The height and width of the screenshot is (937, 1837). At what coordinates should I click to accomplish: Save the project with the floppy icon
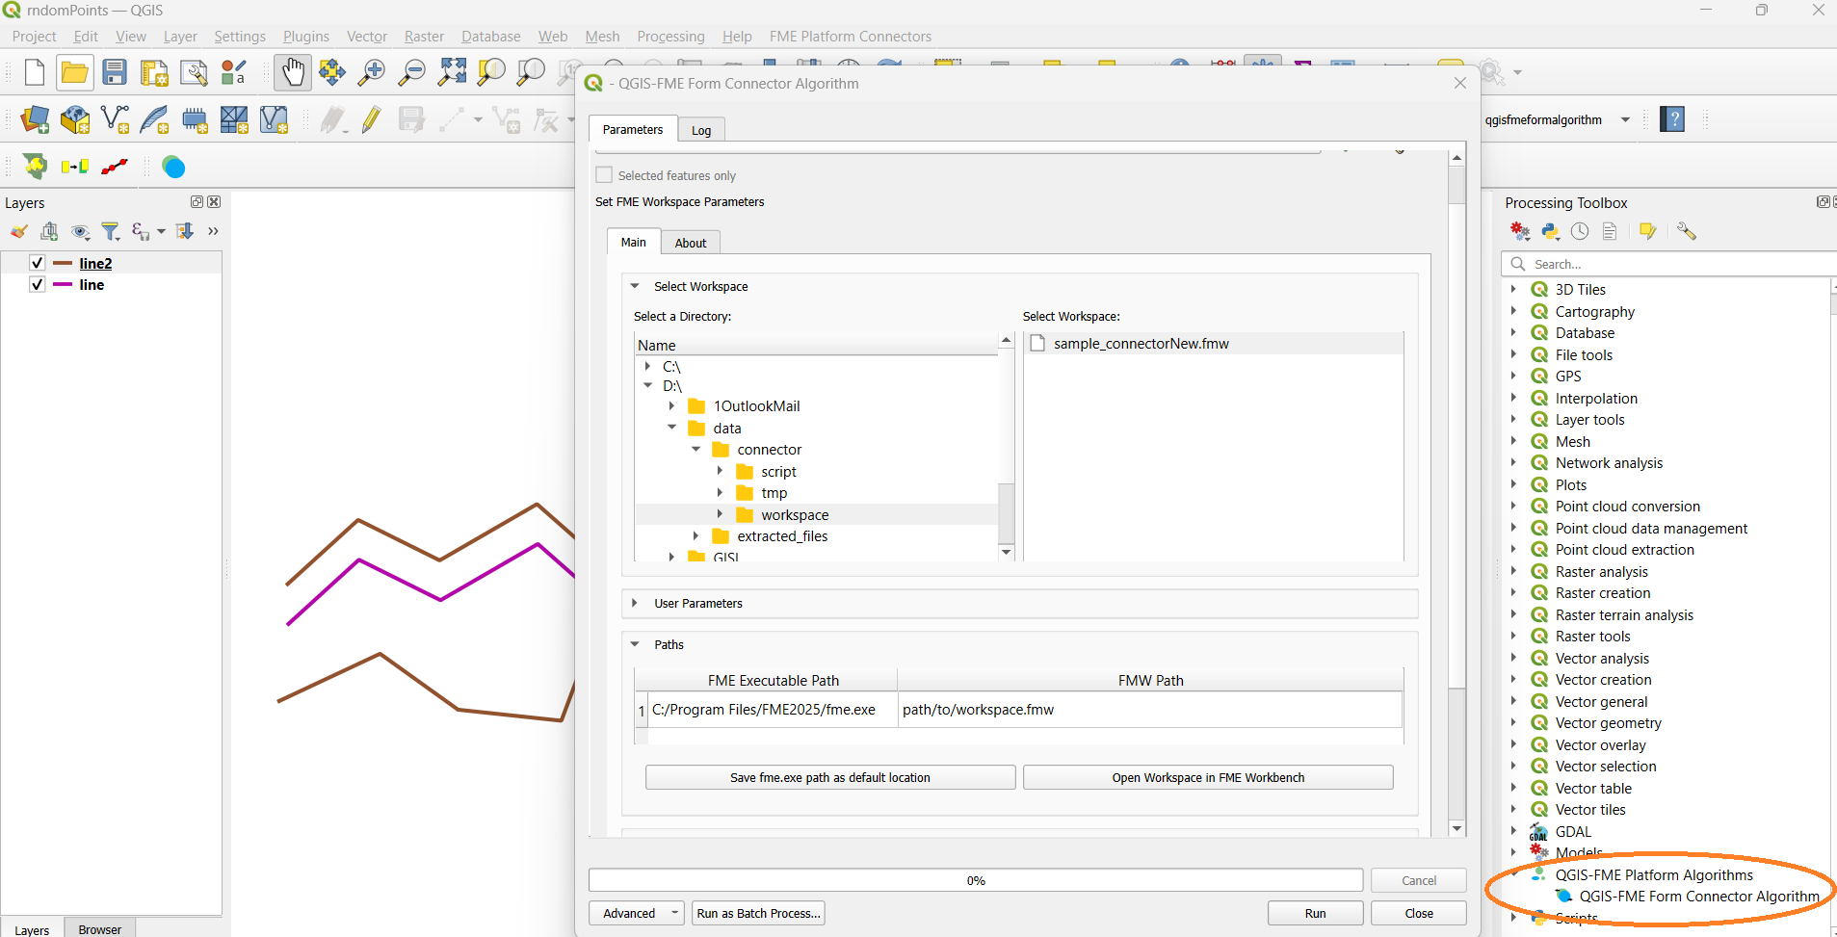pyautogui.click(x=115, y=72)
